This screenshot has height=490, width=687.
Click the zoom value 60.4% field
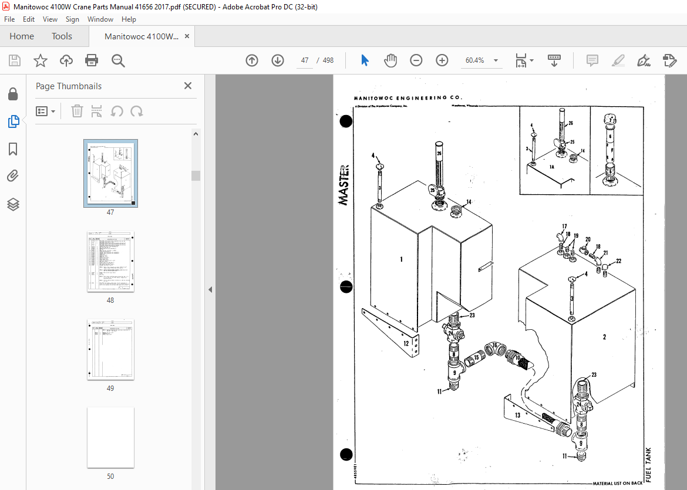(x=475, y=60)
